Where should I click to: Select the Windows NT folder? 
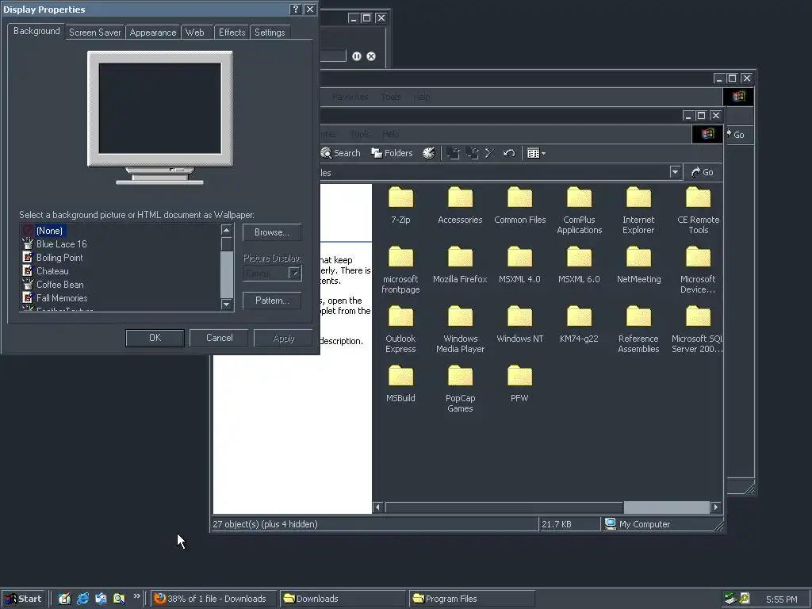click(x=519, y=324)
